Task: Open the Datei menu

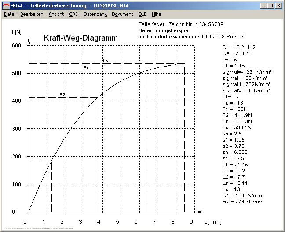Action: tap(10, 14)
